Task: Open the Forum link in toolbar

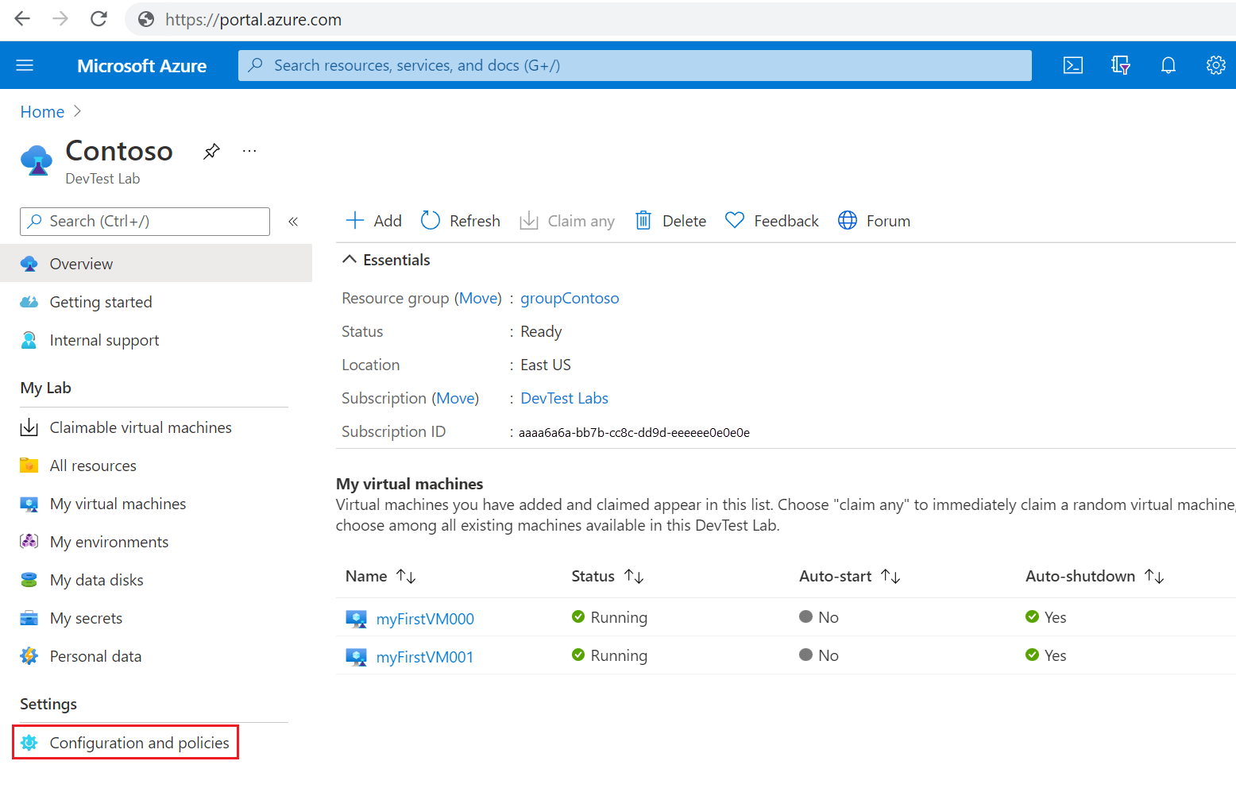Action: (x=875, y=221)
